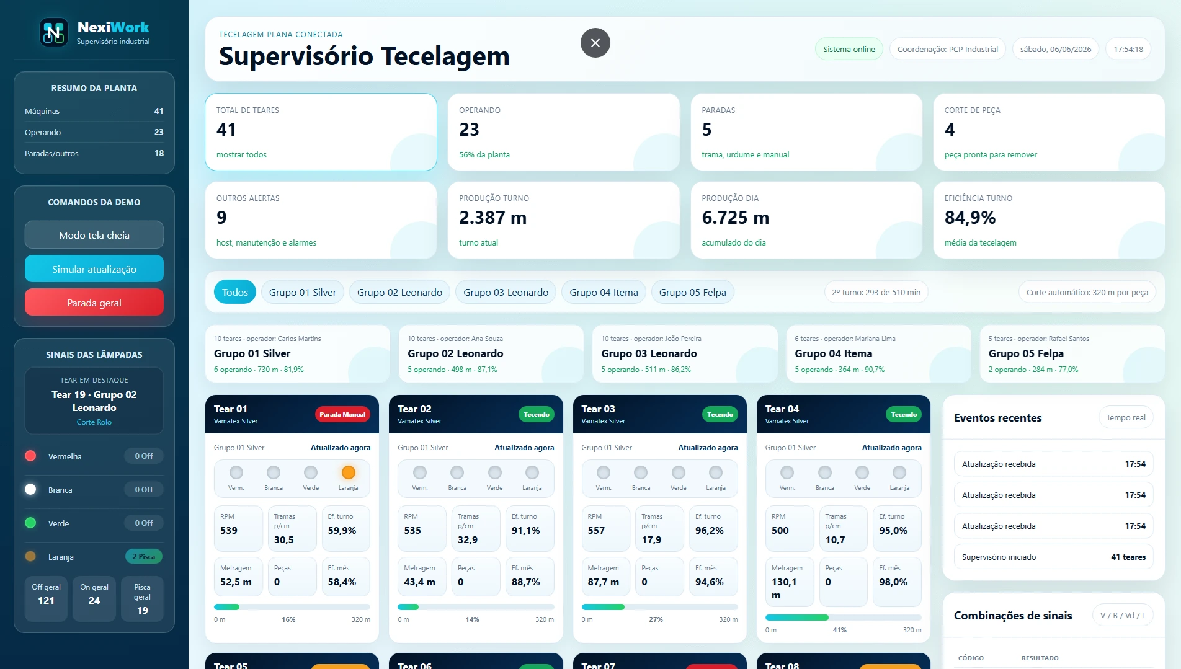Filter by Grupo 01 Silver tab
Screen dimensions: 1181x669
(303, 292)
